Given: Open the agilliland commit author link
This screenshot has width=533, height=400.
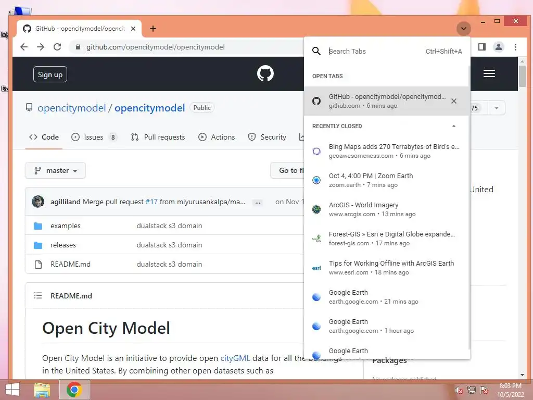Looking at the screenshot, I should [65, 202].
